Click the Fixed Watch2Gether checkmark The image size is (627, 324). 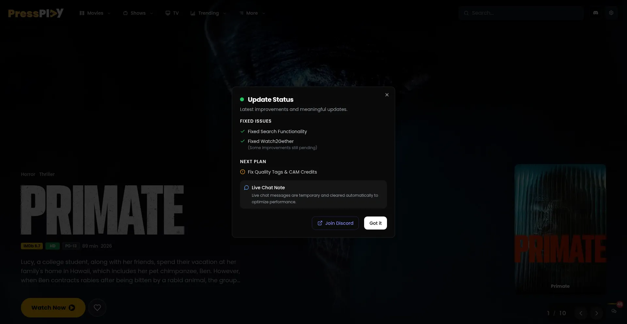pyautogui.click(x=243, y=141)
